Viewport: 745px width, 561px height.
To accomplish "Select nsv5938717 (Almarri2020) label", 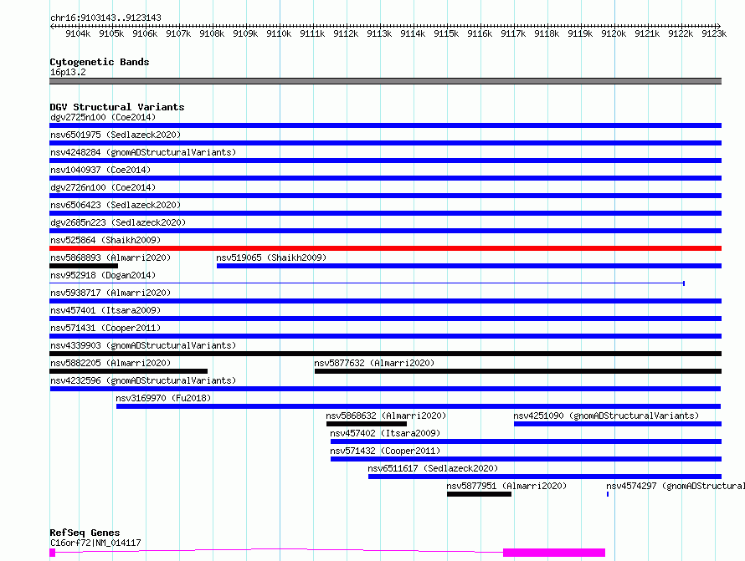I will [x=110, y=293].
